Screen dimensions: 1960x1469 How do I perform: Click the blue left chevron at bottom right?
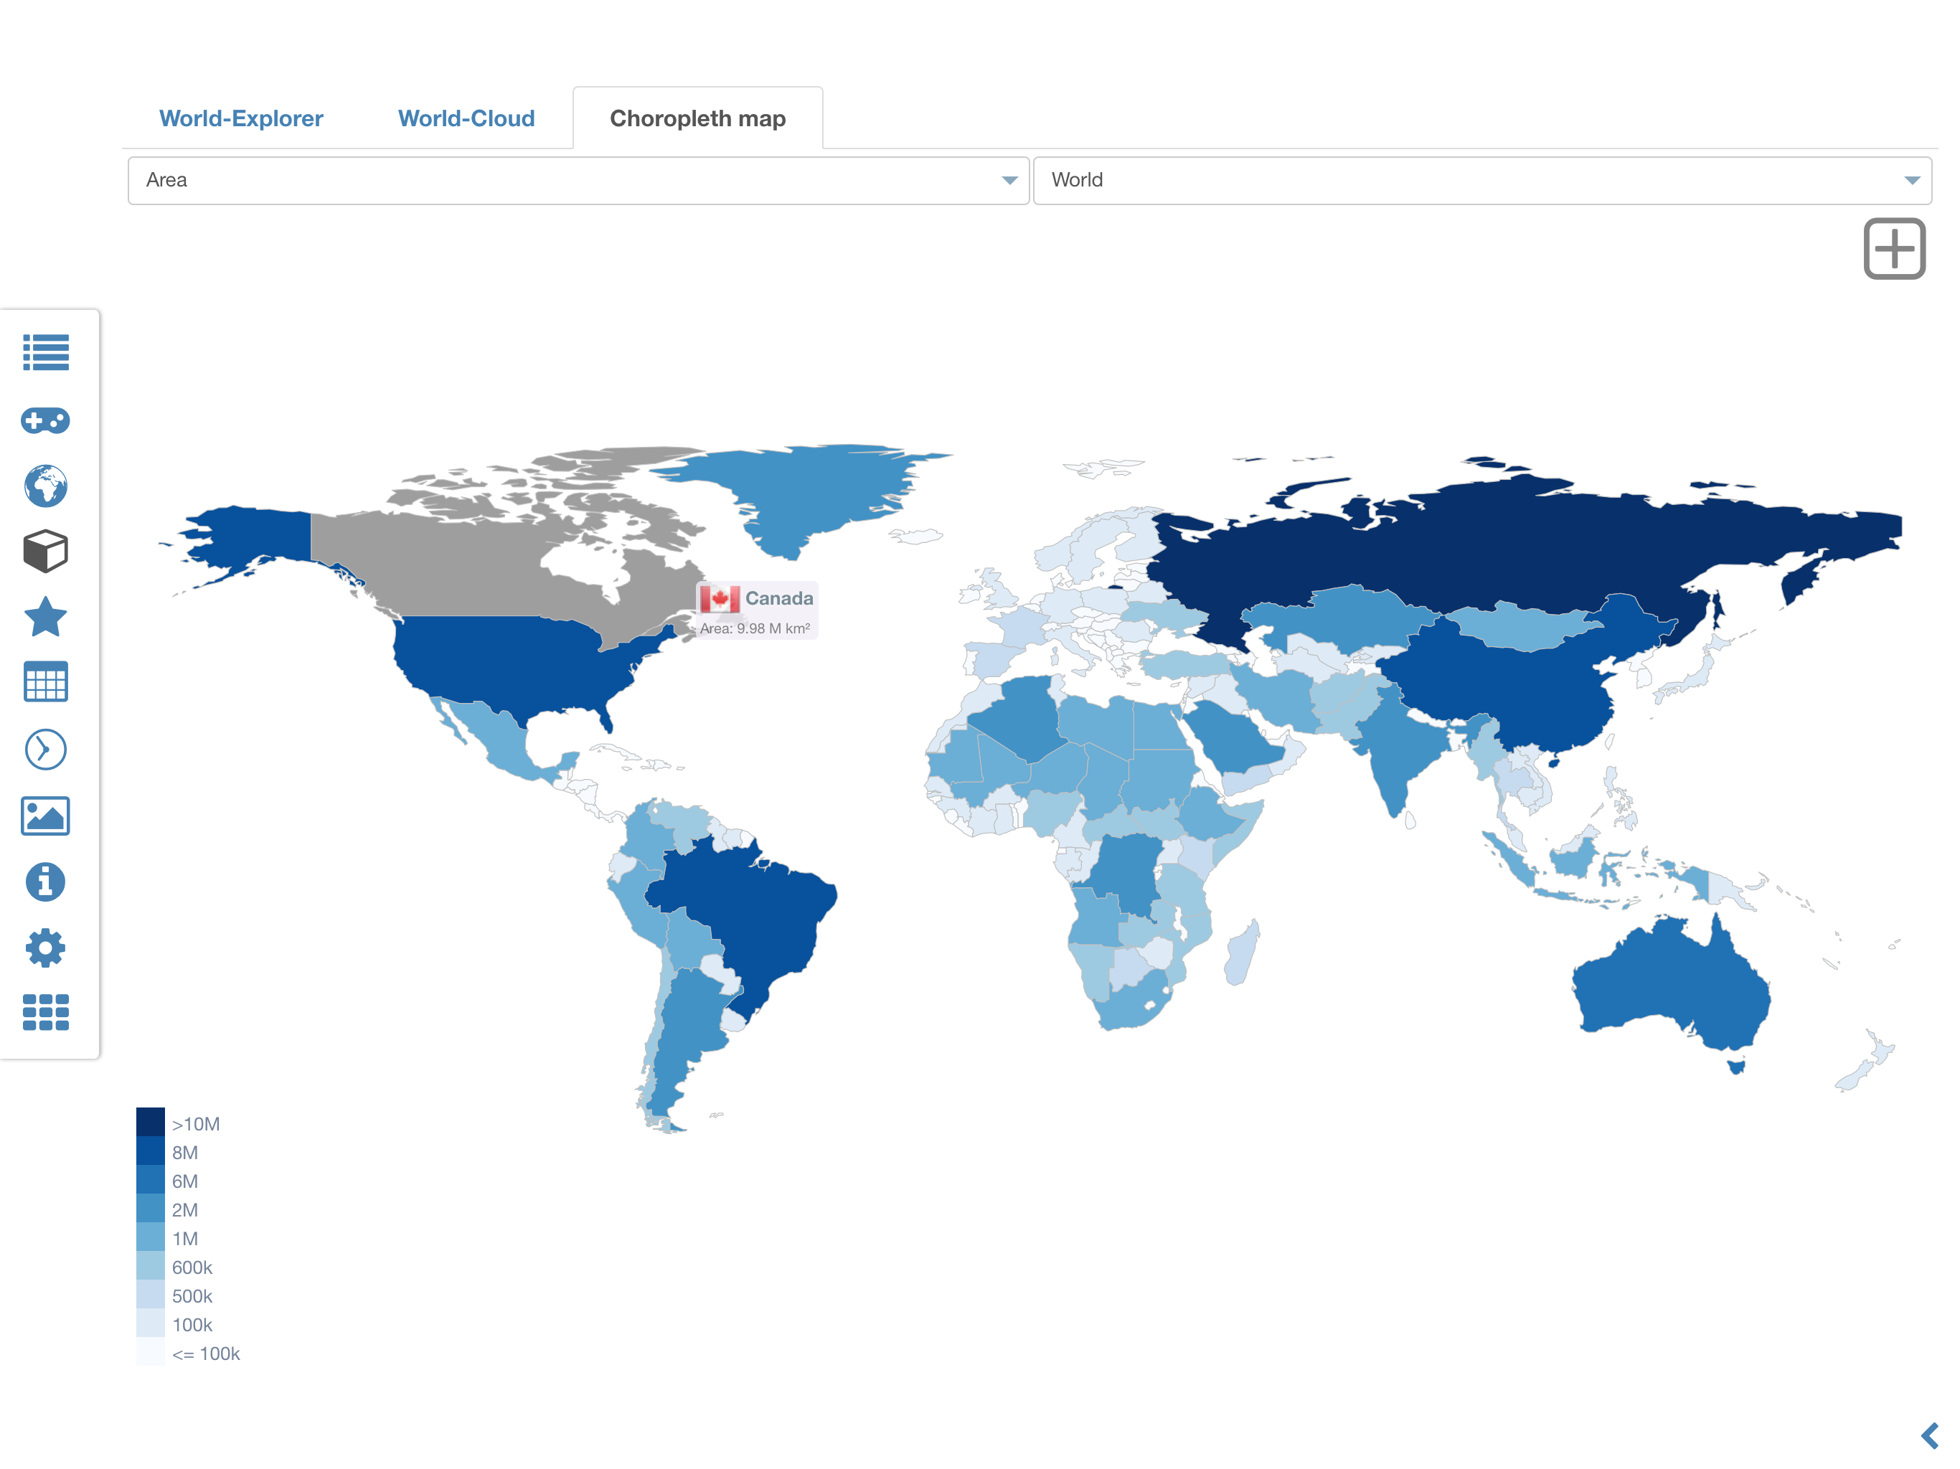(x=1929, y=1435)
